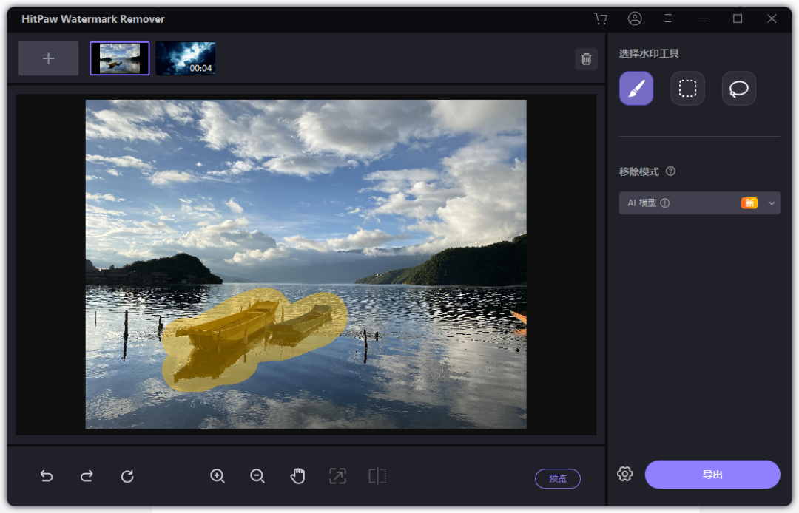Undo the last brush stroke
This screenshot has height=513, width=799.
click(47, 476)
